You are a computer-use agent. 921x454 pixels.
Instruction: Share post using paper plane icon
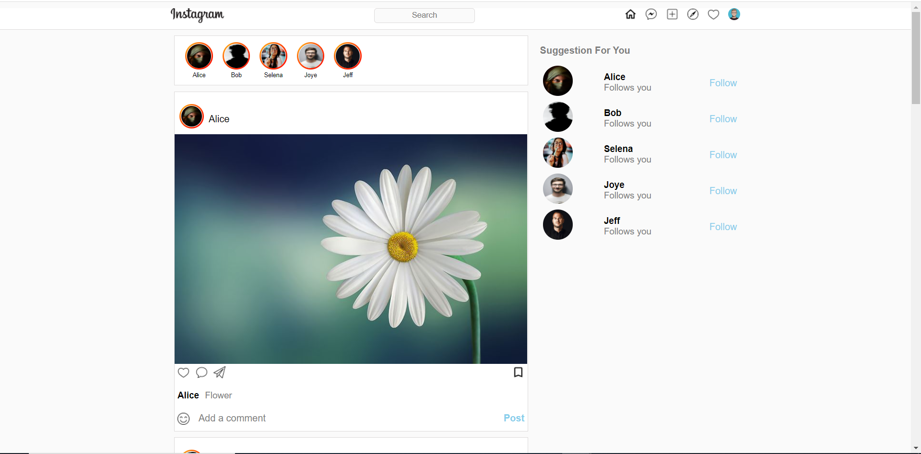220,373
